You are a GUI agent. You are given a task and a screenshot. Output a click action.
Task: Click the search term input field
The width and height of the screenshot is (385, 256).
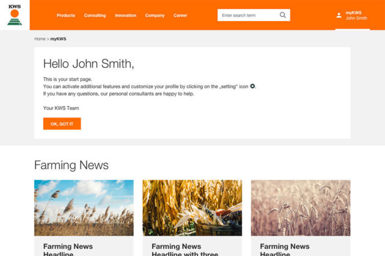[247, 15]
